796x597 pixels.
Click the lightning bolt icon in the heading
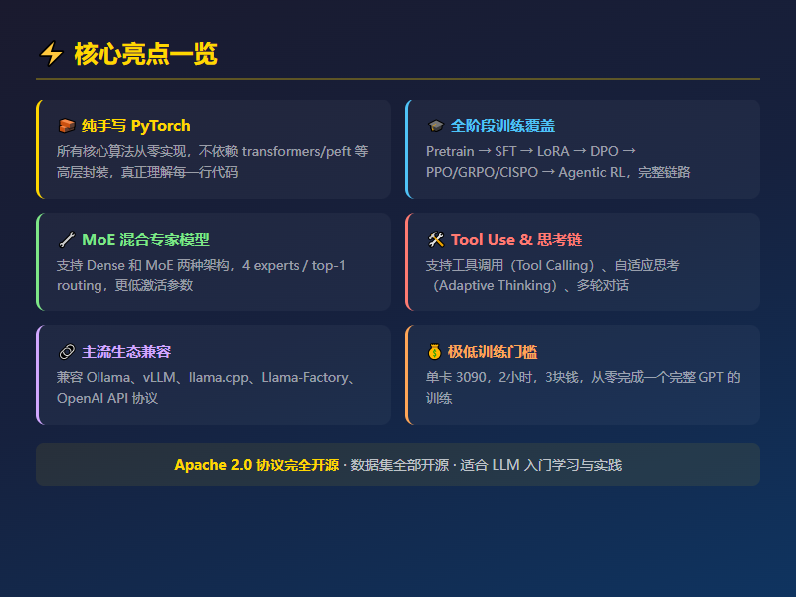pos(50,54)
